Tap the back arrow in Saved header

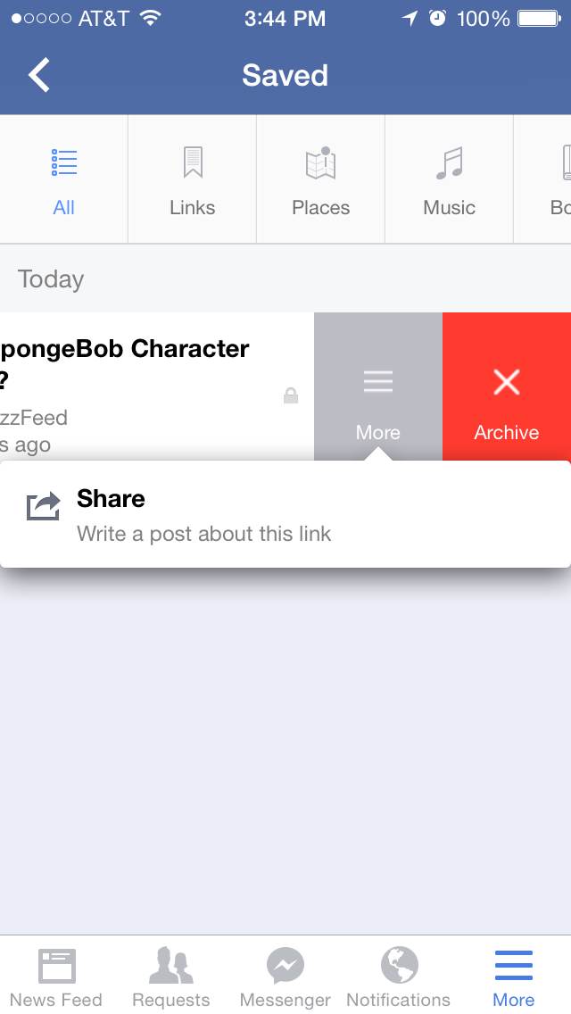(38, 75)
